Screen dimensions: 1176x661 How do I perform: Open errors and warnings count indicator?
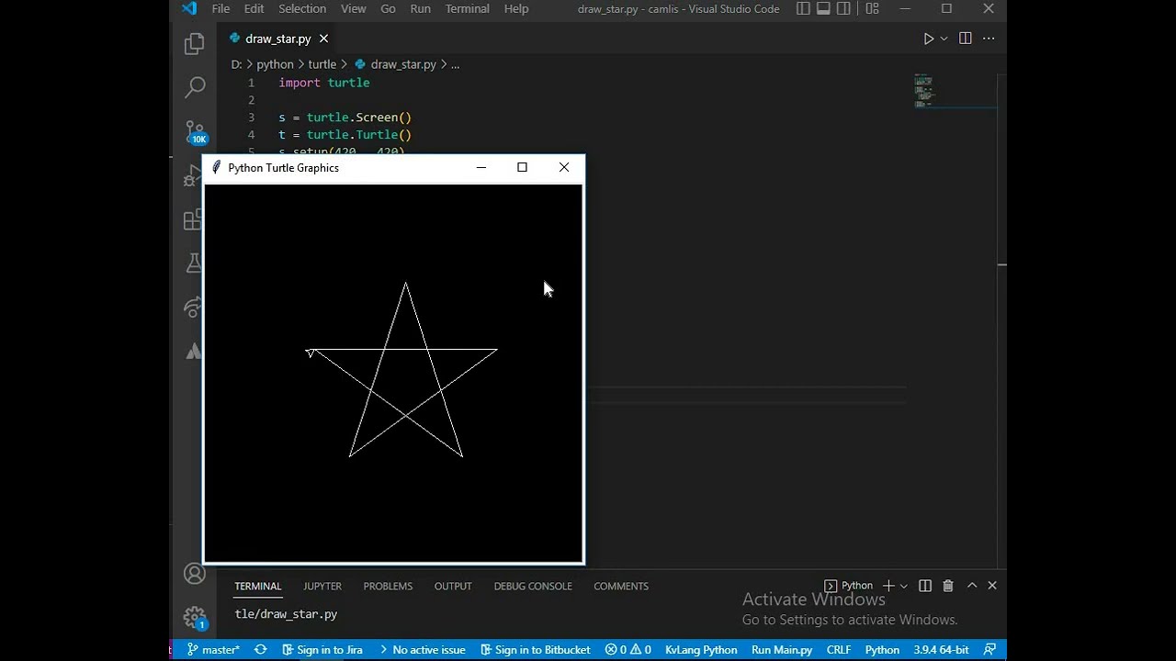click(628, 650)
